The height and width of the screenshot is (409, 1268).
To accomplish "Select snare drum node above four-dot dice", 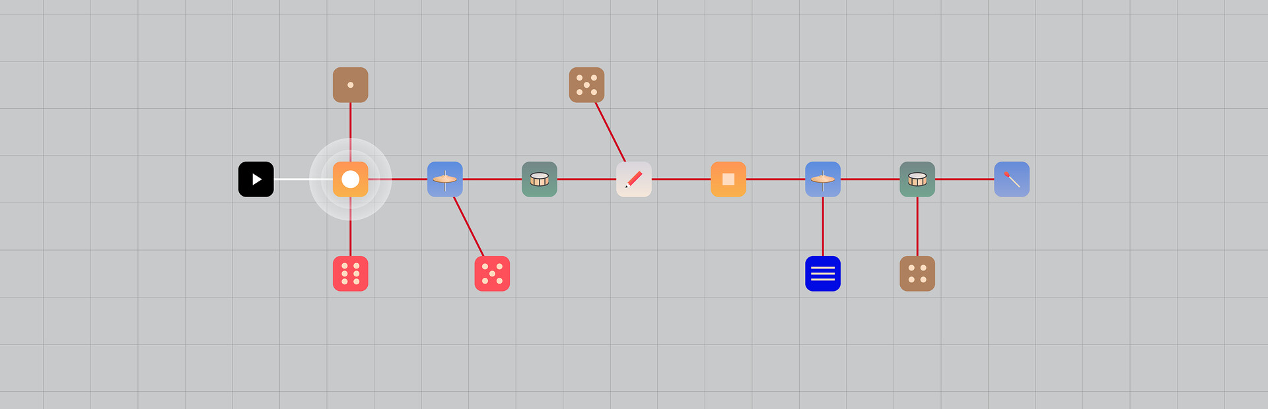I will (x=917, y=179).
